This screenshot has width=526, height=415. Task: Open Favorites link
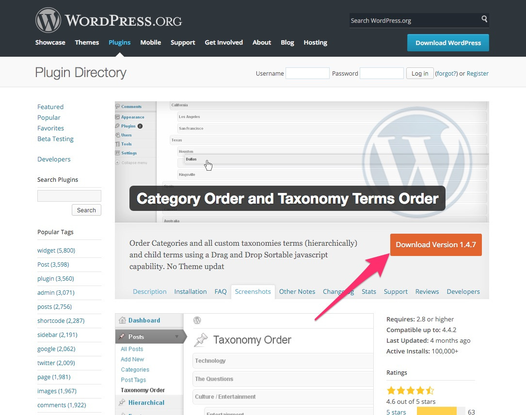pyautogui.click(x=50, y=128)
